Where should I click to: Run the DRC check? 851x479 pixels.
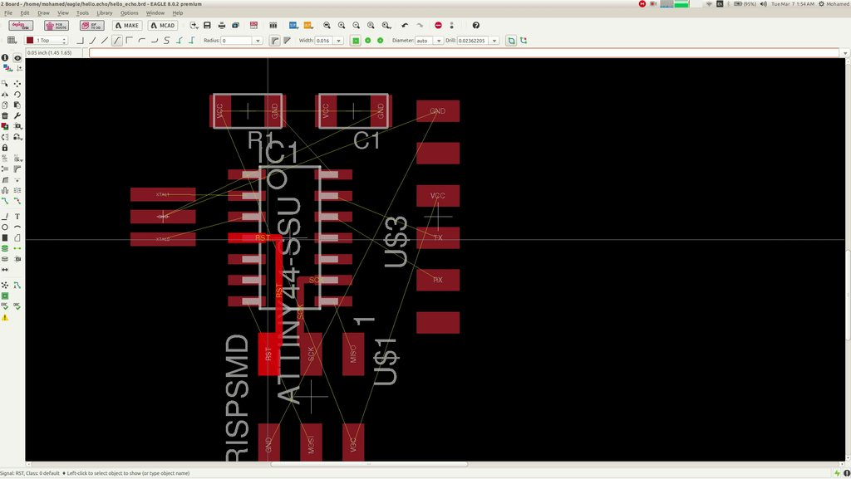pos(17,306)
